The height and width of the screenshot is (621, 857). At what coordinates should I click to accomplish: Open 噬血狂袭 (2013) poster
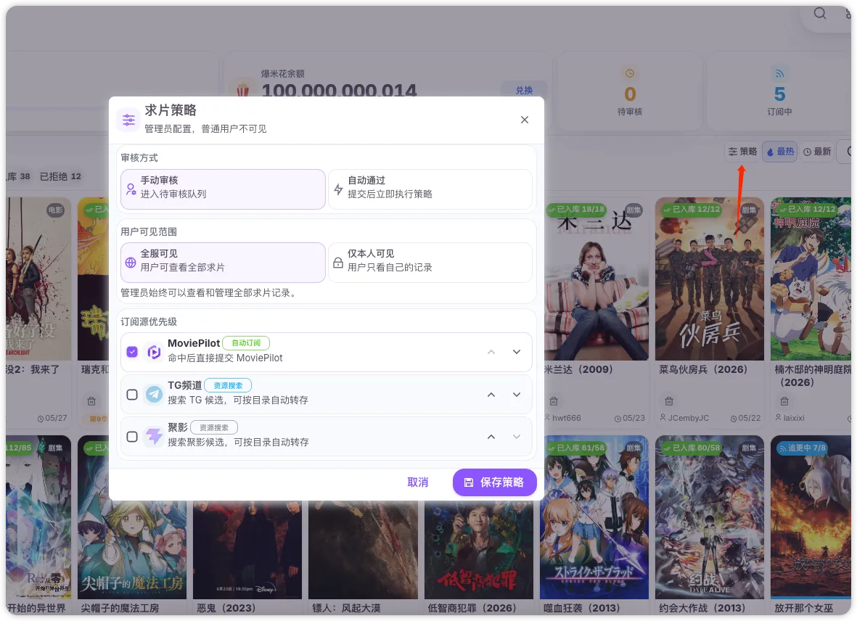point(594,517)
